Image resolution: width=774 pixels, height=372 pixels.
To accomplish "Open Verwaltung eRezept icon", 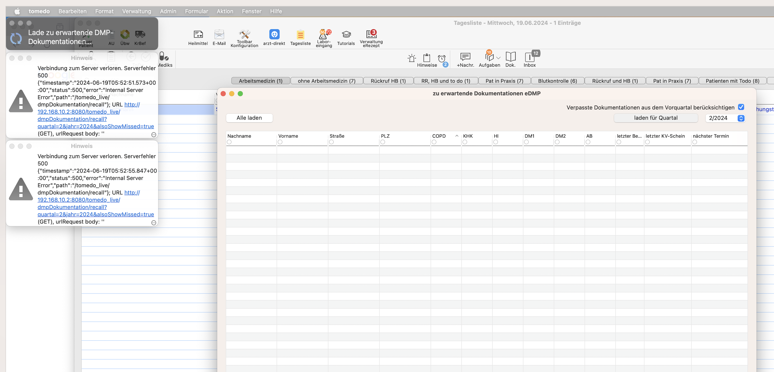I will click(x=371, y=38).
